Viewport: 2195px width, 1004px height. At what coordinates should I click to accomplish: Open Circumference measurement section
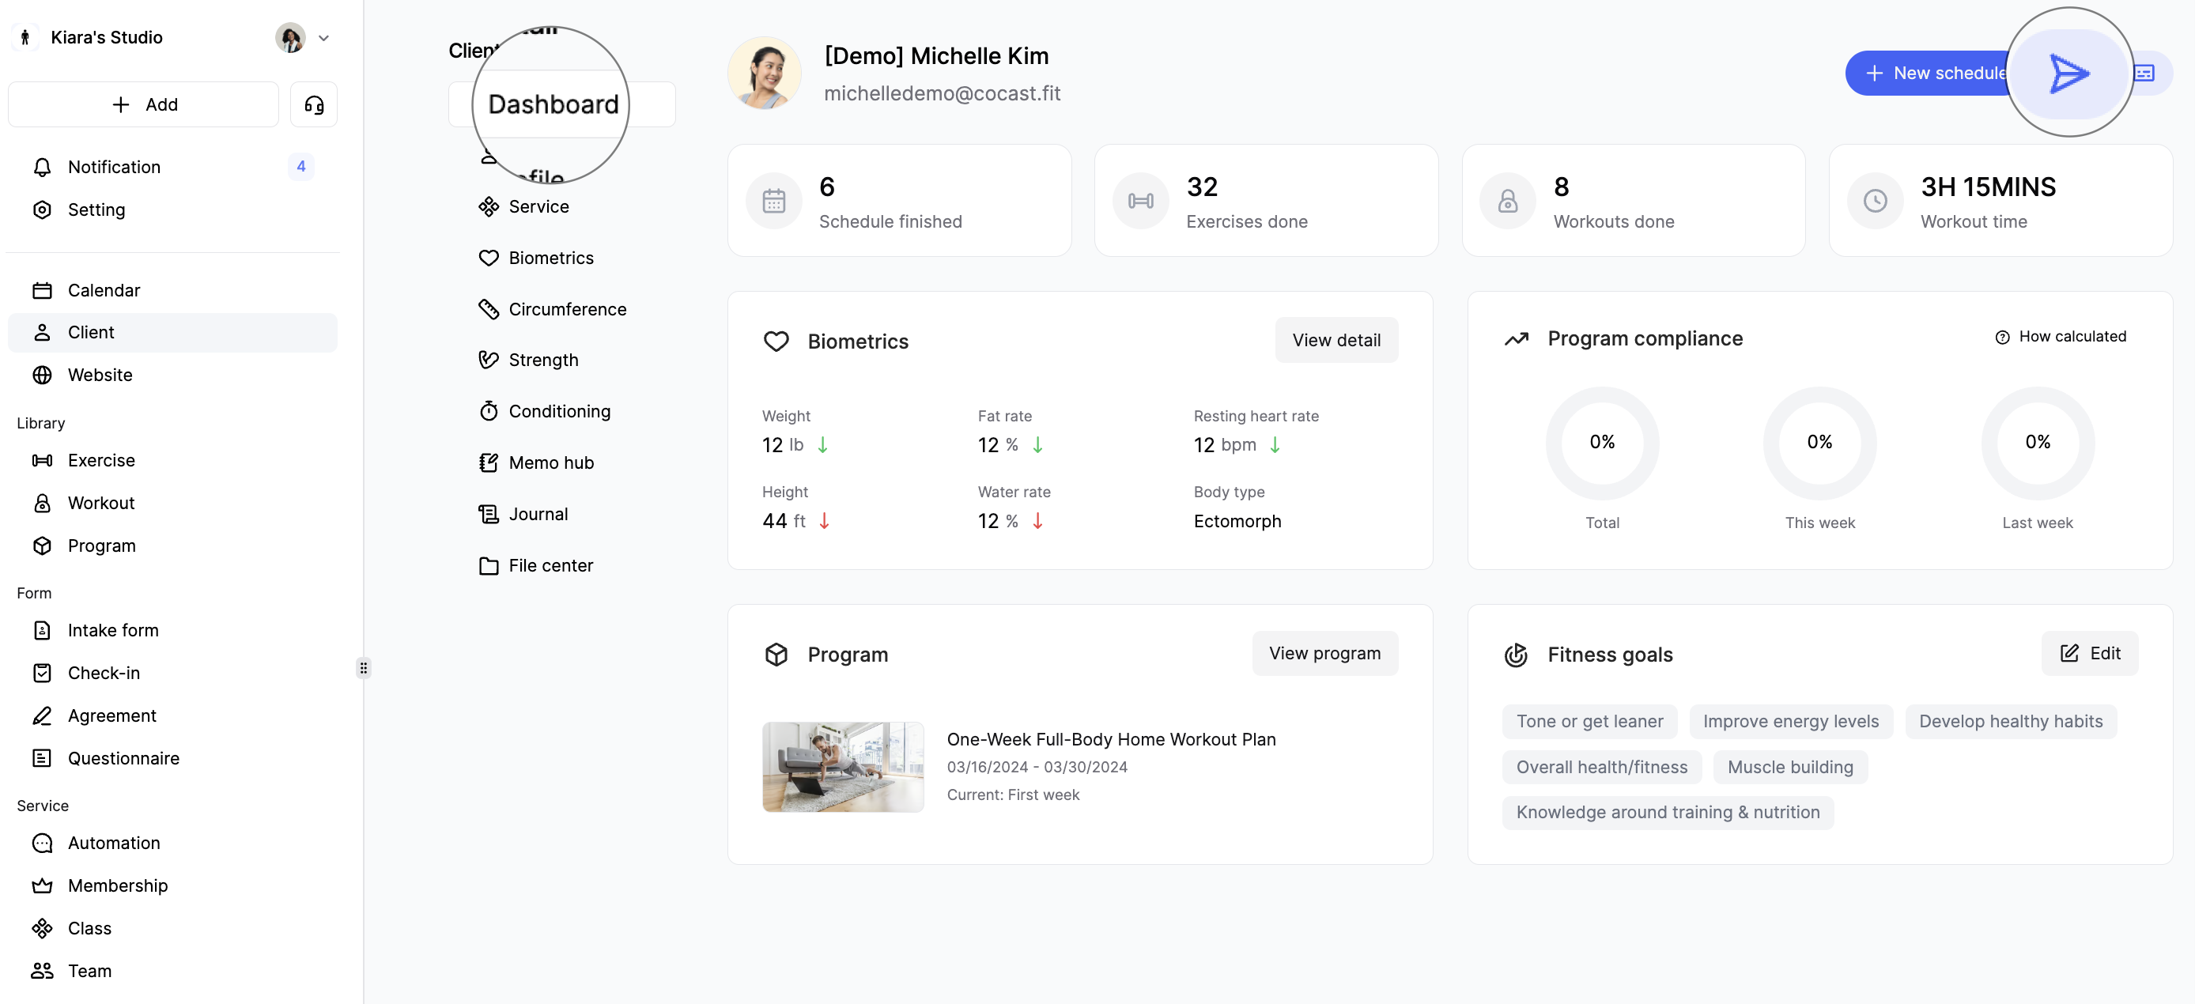click(567, 309)
